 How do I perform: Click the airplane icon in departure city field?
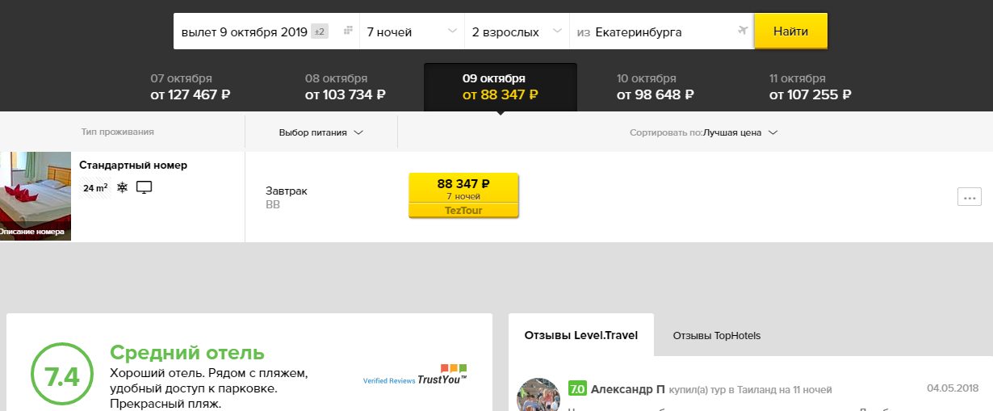pyautogui.click(x=743, y=31)
